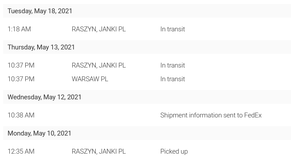Select the Wednesday, May 12, 2021 header
The image size is (291, 166).
(44, 97)
